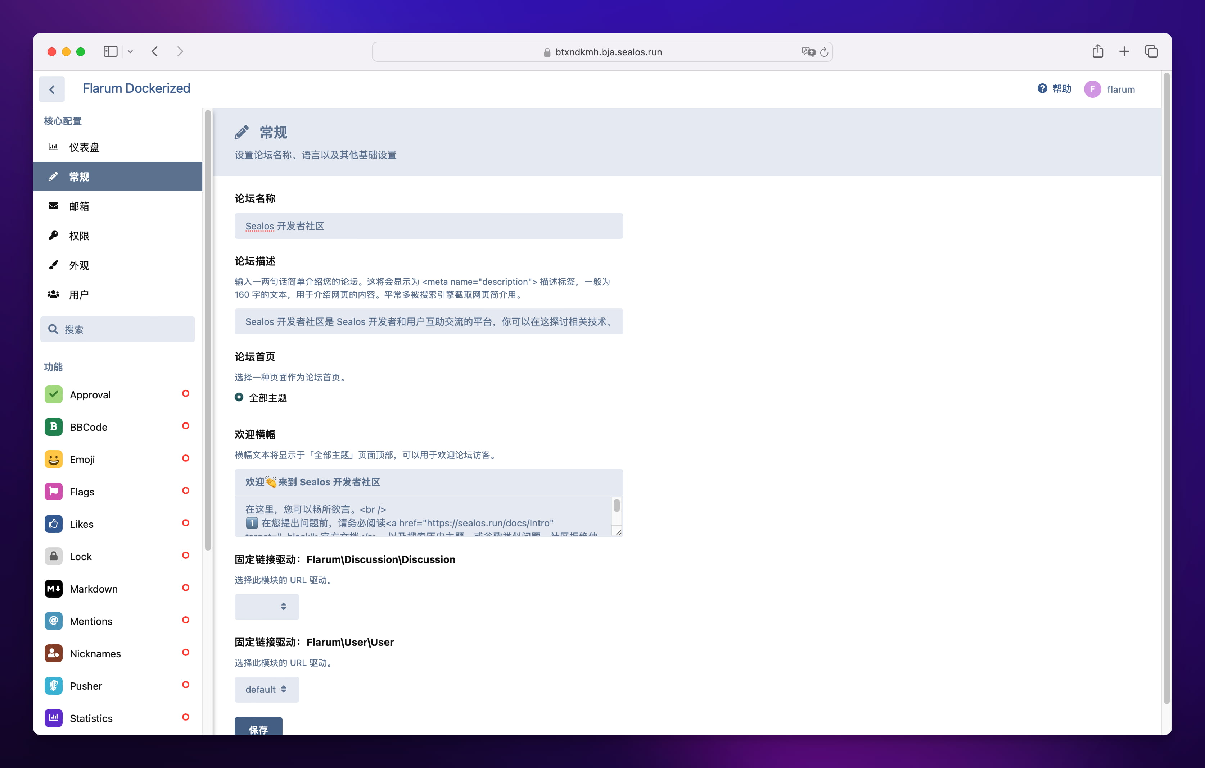Reload the page with refresh icon
Viewport: 1205px width, 768px height.
[824, 52]
